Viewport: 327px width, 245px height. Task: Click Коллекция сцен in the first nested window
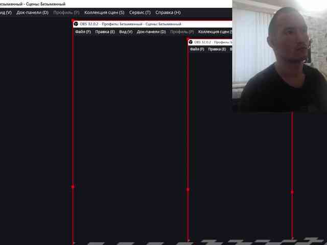tap(215, 32)
